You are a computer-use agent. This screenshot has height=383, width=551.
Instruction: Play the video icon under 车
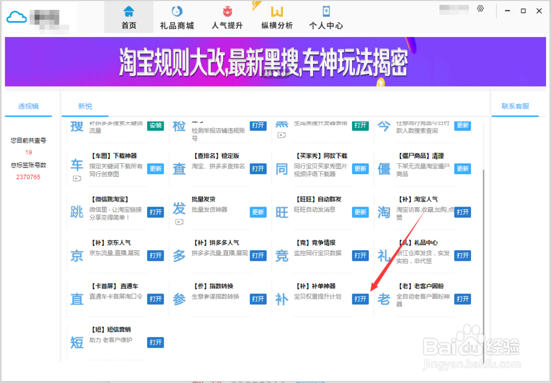click(77, 179)
